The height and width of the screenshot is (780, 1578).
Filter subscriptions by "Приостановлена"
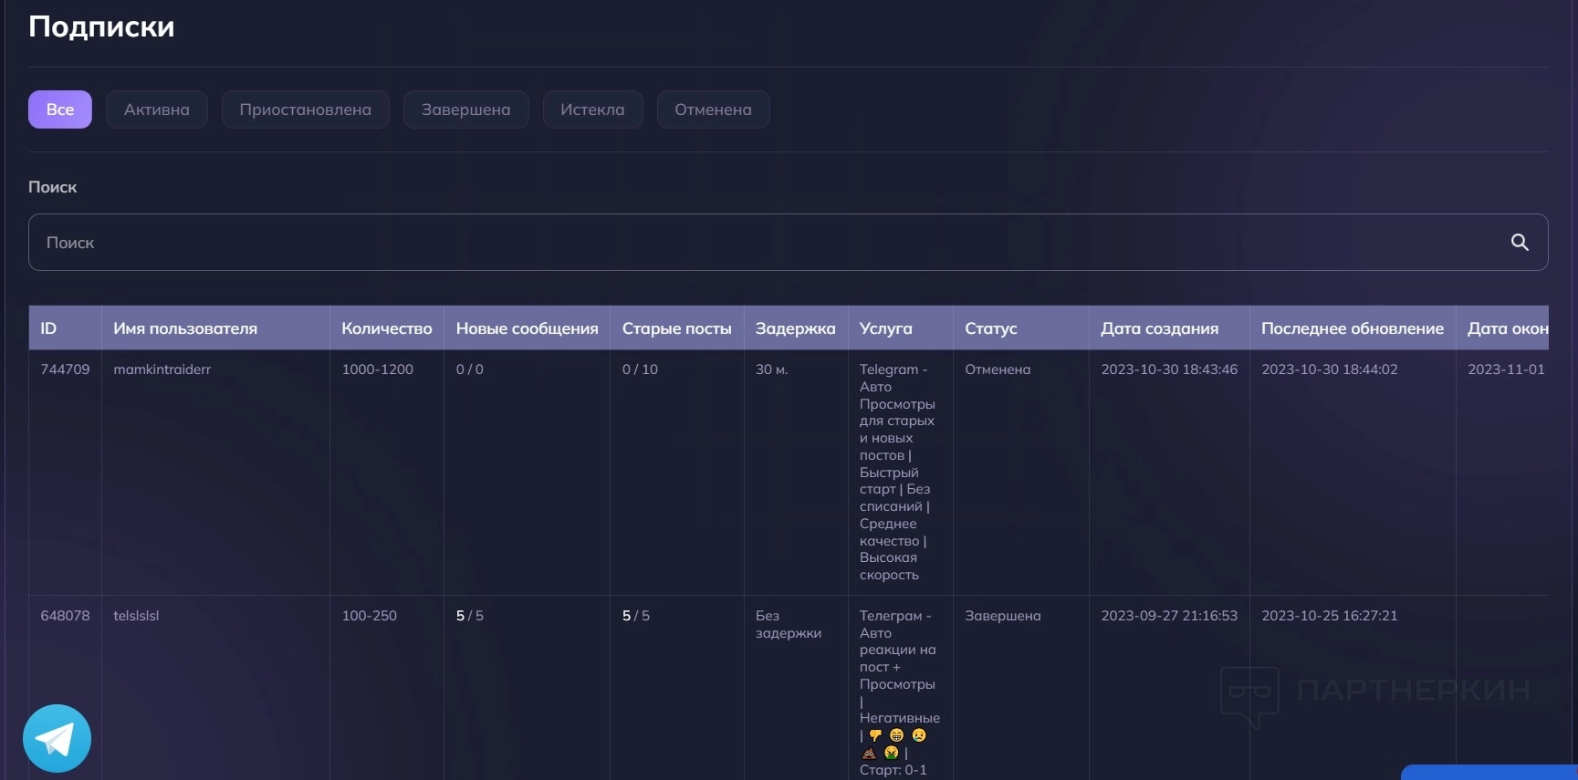(x=305, y=109)
